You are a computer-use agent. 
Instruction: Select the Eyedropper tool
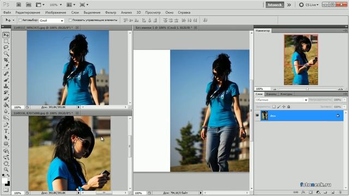click(x=6, y=66)
